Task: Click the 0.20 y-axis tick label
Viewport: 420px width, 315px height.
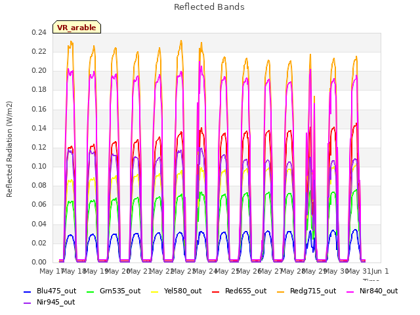Action: [x=39, y=71]
